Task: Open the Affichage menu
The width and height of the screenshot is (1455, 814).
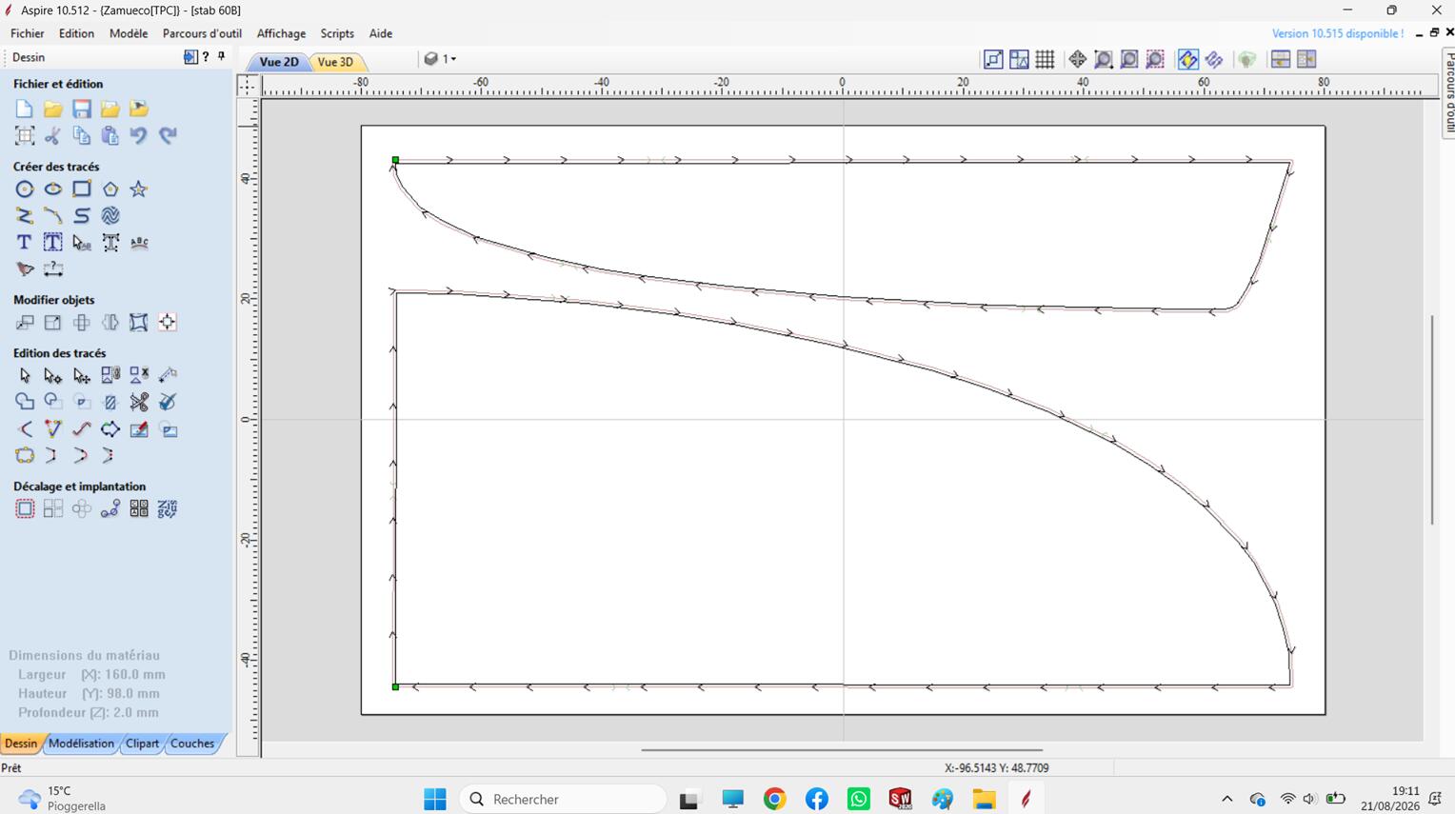Action: point(281,33)
